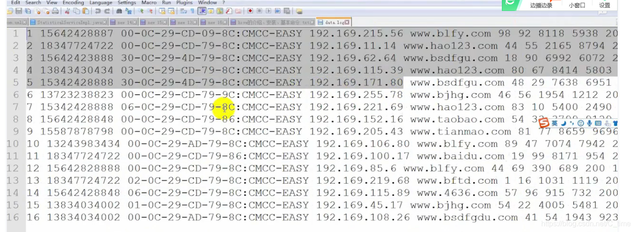Open the Plugins menu
The height and width of the screenshot is (232, 635).
click(184, 2)
